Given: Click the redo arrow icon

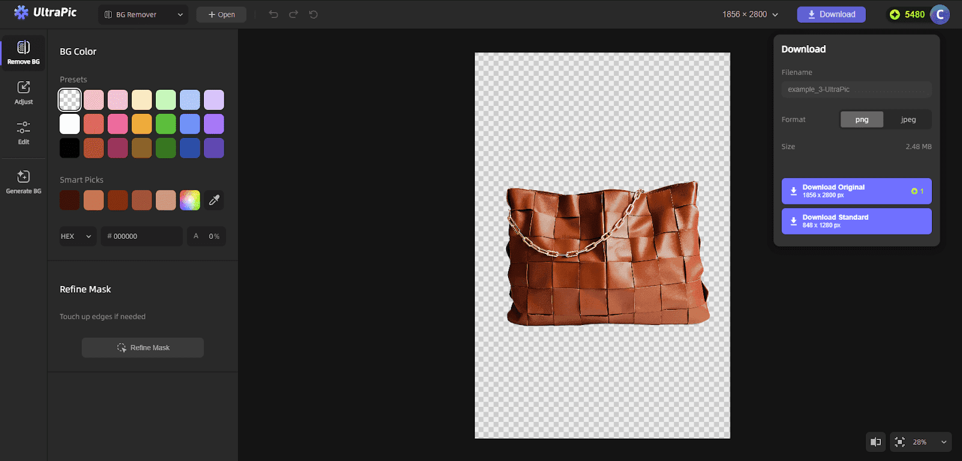Looking at the screenshot, I should click(293, 14).
